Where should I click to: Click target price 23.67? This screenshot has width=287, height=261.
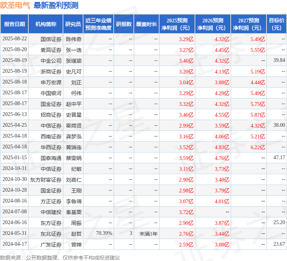[x=279, y=244]
